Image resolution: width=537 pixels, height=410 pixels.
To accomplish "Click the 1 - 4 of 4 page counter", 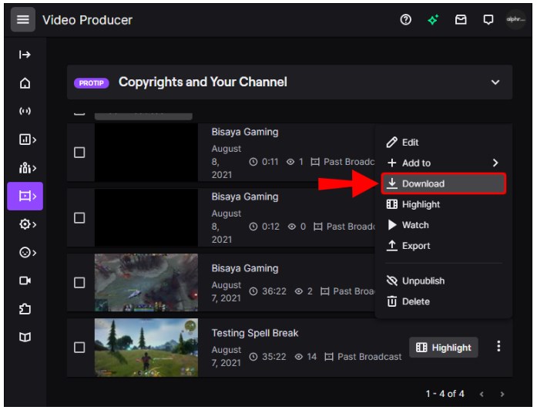I will pos(445,394).
